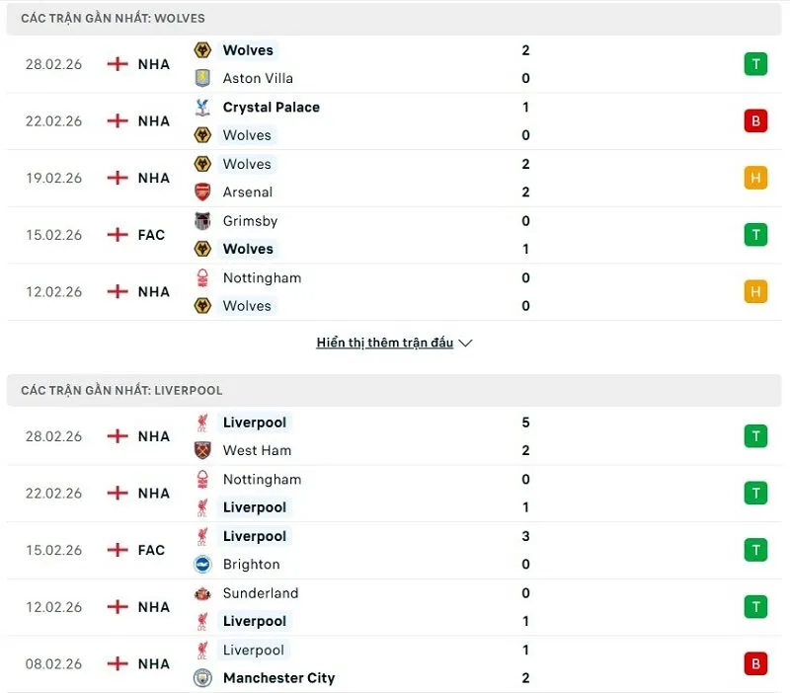Click the Brighton crest in the FAC match

tap(204, 565)
